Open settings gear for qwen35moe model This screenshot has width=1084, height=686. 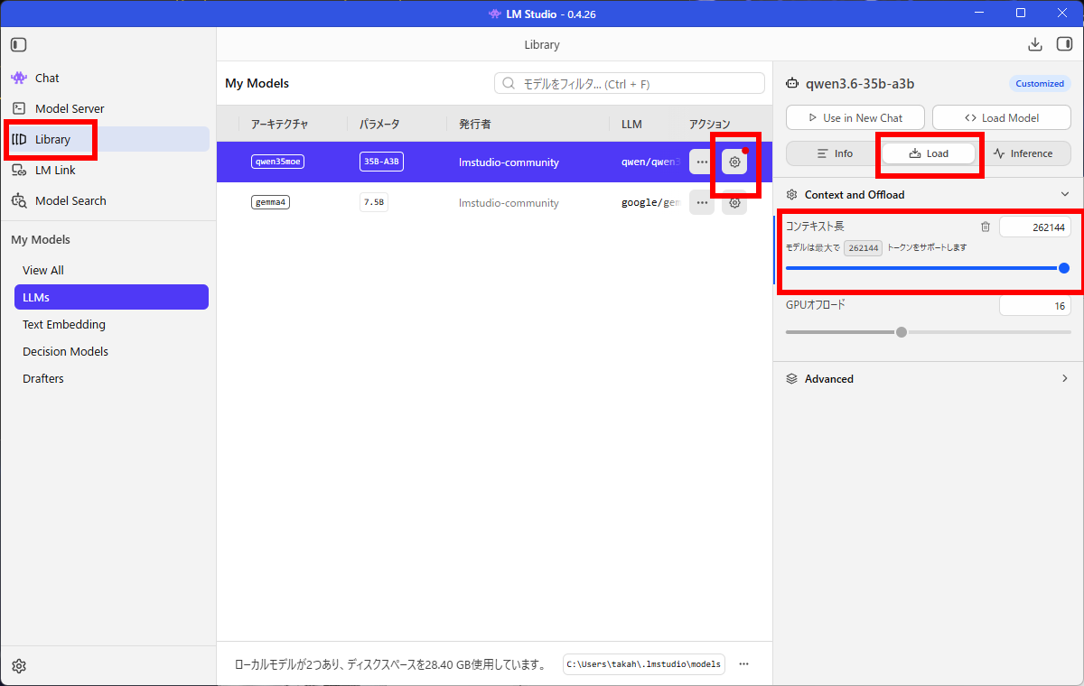tap(735, 162)
